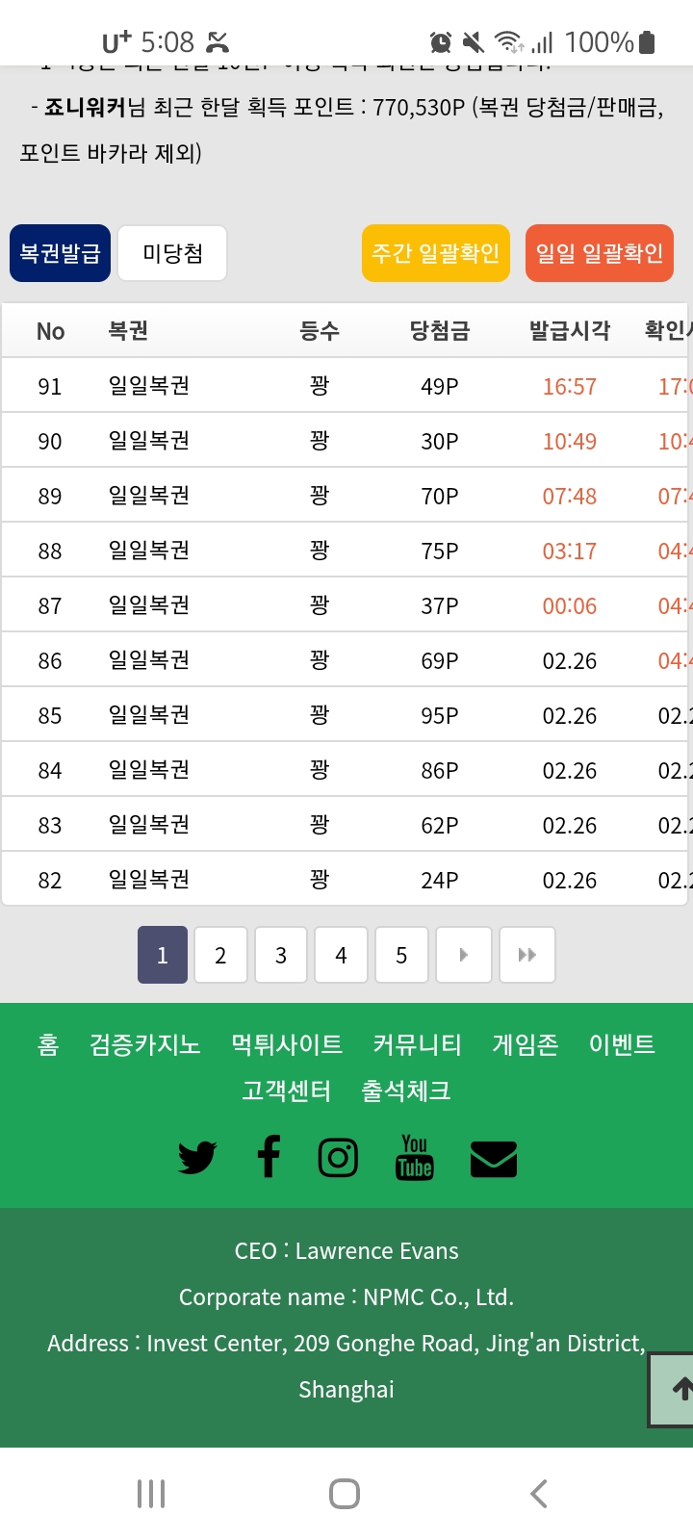
Task: Tap the 62P prize in row 83
Action: coord(440,826)
